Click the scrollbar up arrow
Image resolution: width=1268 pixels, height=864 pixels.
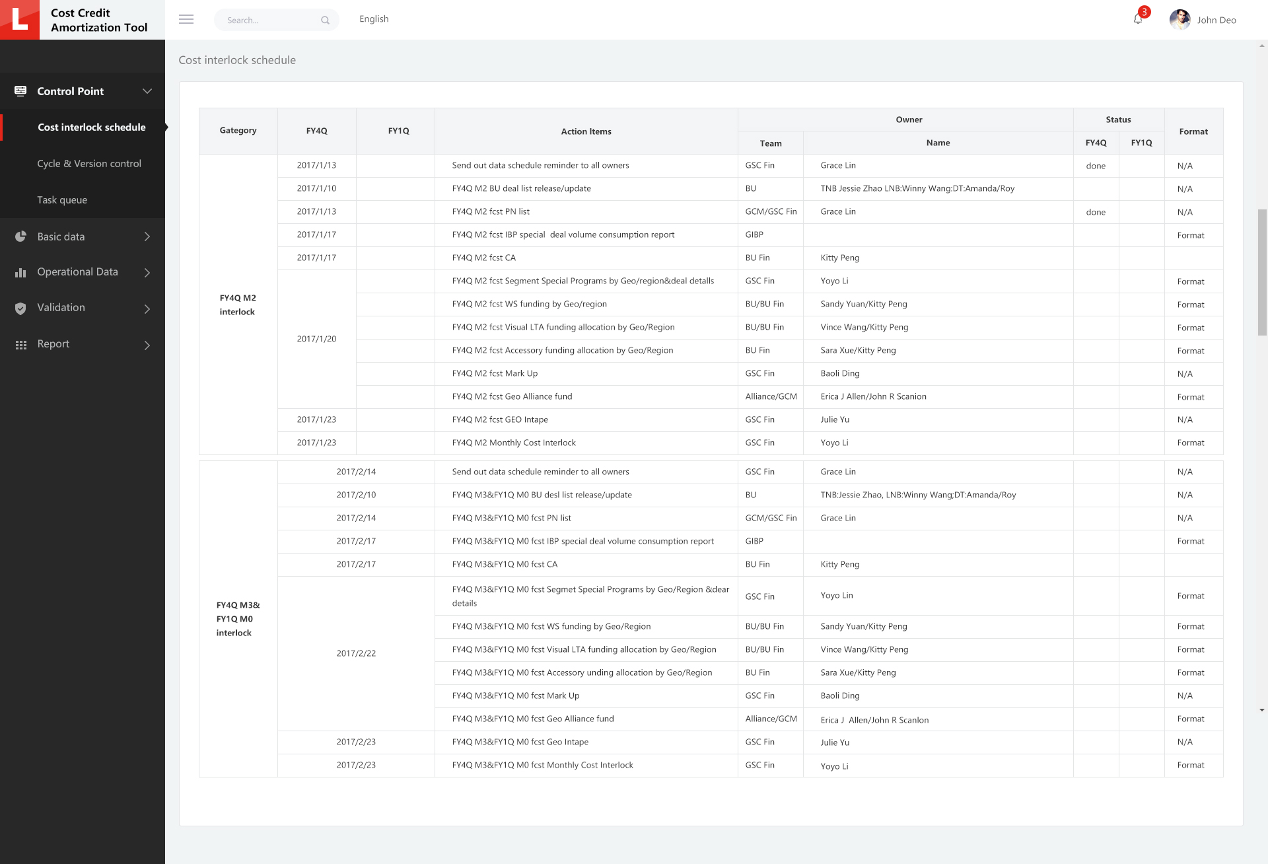[x=1262, y=46]
